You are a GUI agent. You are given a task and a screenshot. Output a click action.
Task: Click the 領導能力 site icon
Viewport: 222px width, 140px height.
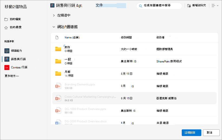(7, 51)
